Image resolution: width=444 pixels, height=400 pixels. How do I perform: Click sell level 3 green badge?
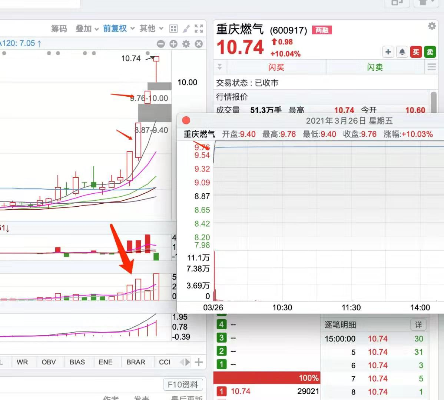tap(221, 338)
